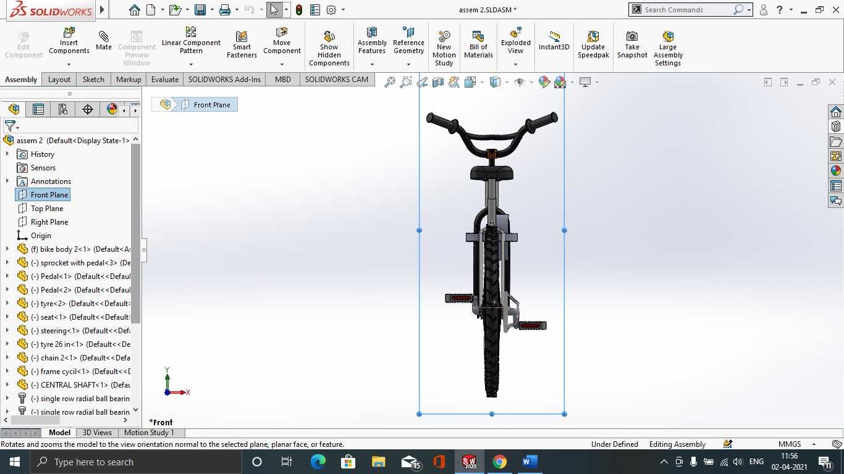
Task: Open the Motion Study 1 tab
Action: 149,433
